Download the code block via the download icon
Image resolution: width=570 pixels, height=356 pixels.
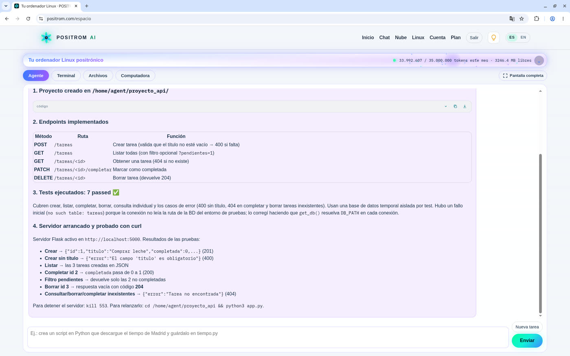tap(465, 106)
